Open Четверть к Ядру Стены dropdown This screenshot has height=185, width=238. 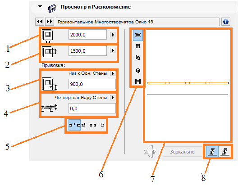pyautogui.click(x=113, y=98)
